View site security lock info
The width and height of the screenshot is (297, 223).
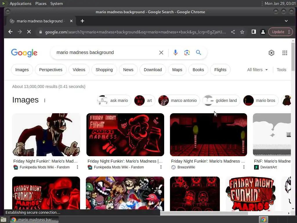(40, 32)
